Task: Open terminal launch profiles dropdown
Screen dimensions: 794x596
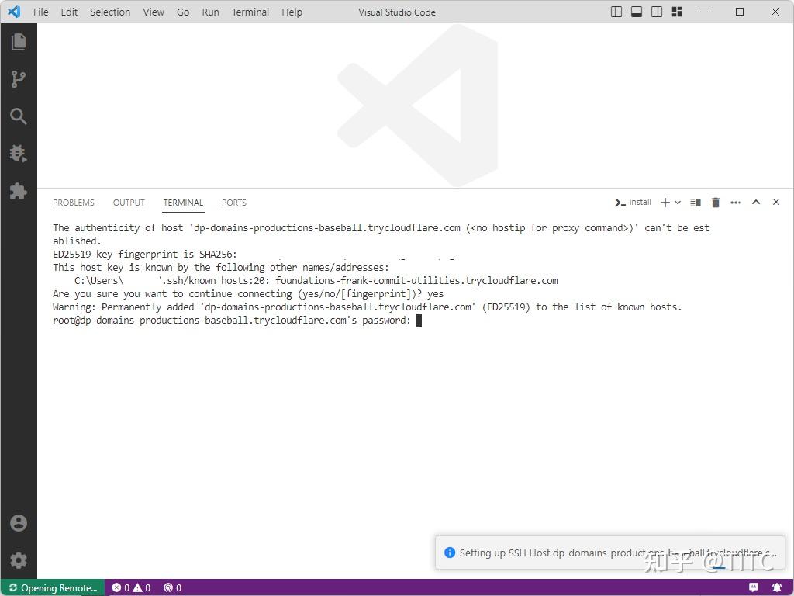Action: click(678, 202)
